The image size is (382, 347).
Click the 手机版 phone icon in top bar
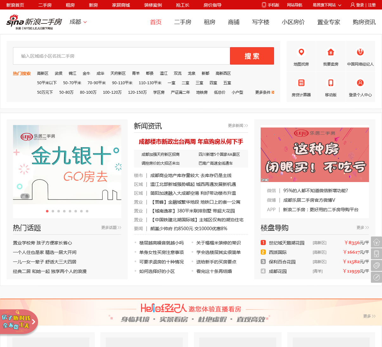click(x=264, y=5)
